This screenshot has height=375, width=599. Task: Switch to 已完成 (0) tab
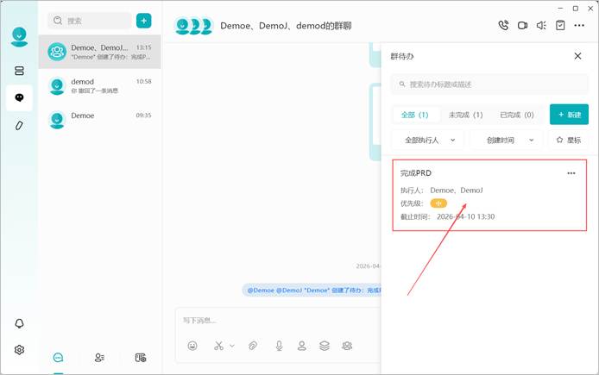(516, 115)
